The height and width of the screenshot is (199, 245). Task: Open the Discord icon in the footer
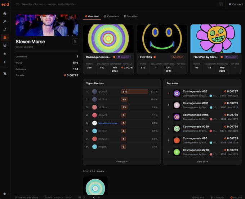[x=80, y=198]
